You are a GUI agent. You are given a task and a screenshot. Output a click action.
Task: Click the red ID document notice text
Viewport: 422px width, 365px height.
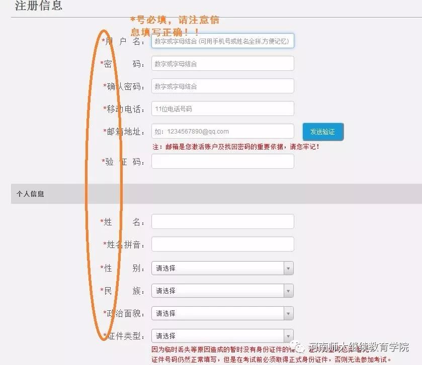coord(272,355)
